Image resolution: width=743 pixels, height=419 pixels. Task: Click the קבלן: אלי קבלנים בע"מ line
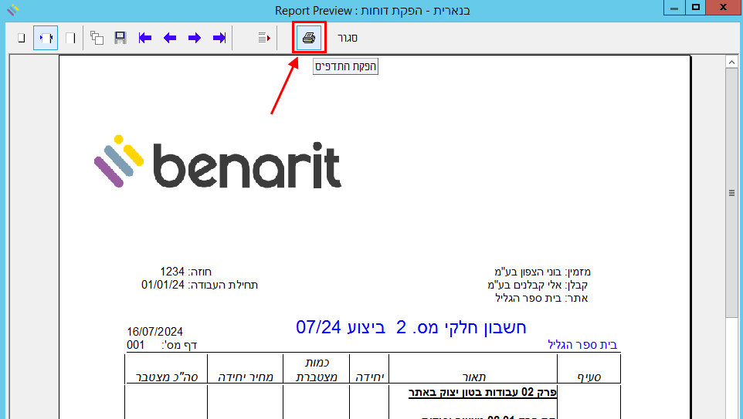click(538, 285)
